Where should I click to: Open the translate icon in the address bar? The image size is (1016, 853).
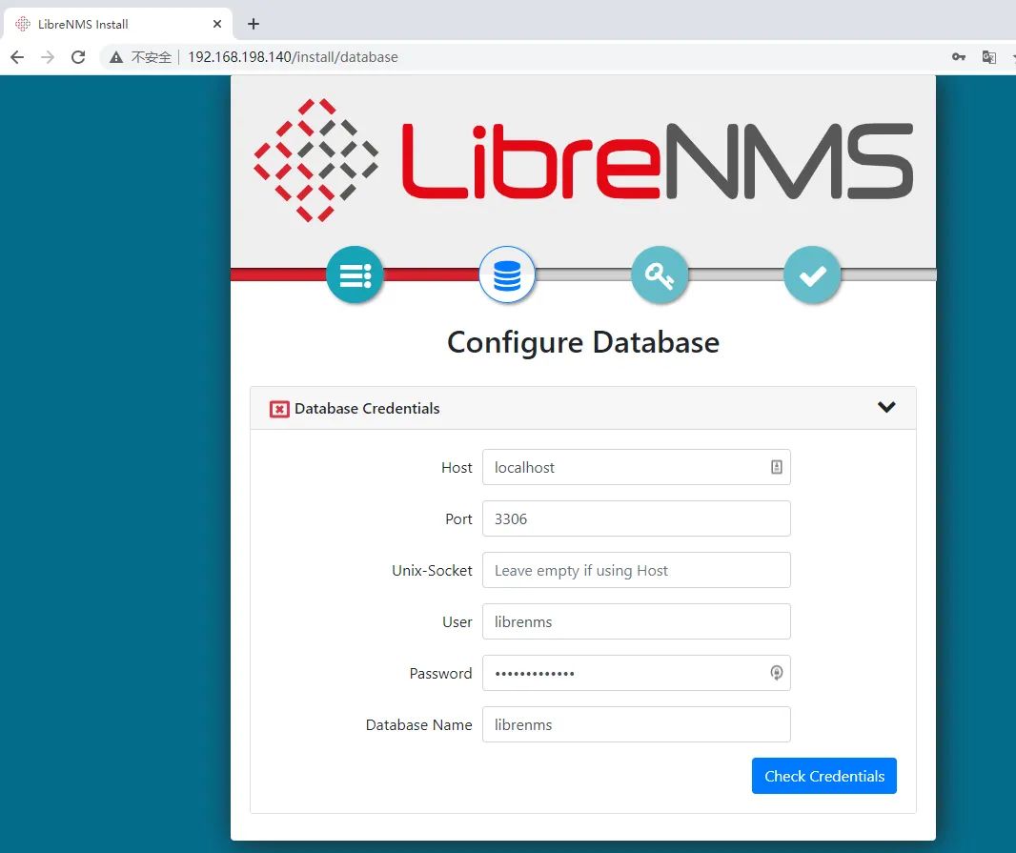(x=989, y=57)
